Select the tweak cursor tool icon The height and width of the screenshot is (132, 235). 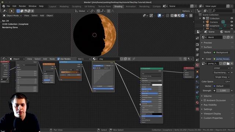tap(12, 11)
